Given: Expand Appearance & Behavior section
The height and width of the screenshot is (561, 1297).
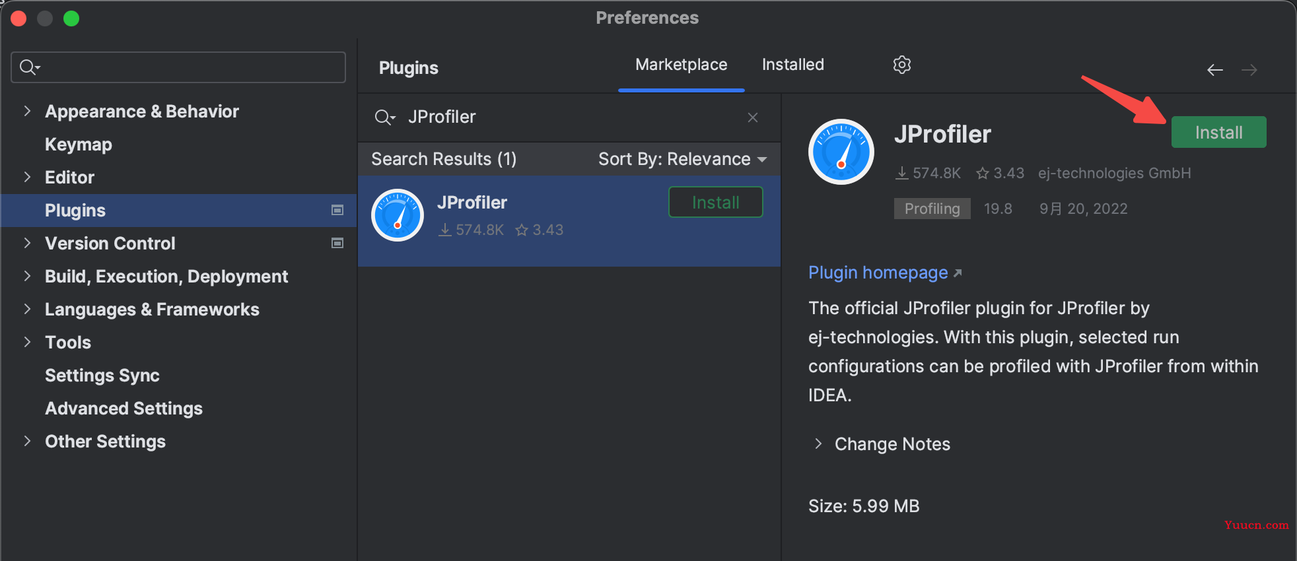Looking at the screenshot, I should pos(27,111).
